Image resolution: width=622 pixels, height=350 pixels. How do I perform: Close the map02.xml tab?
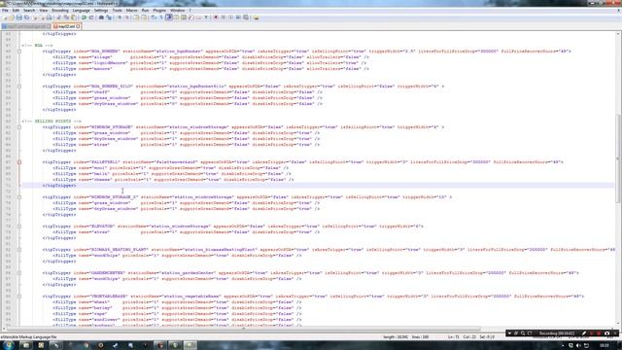[78, 26]
